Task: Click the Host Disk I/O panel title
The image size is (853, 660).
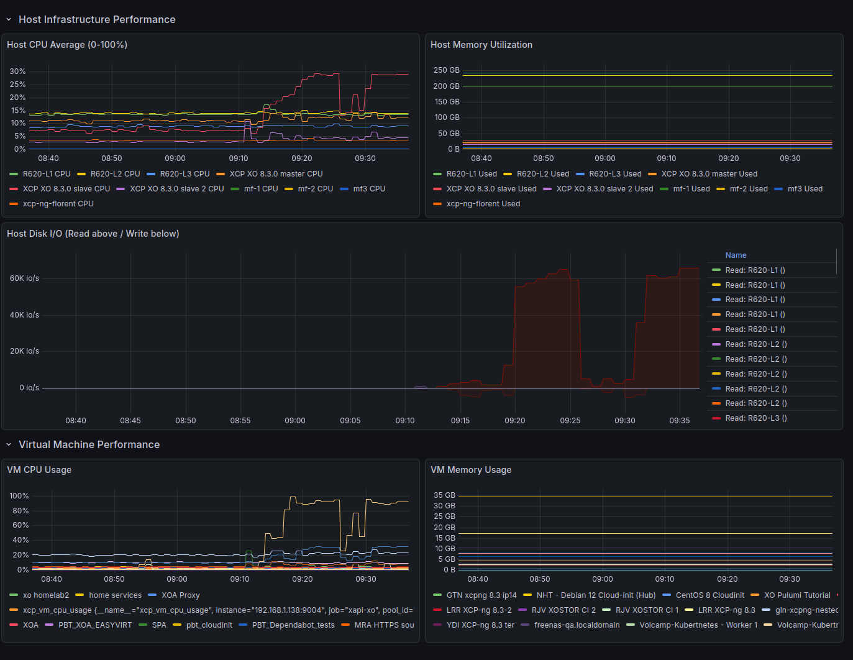Action: [93, 234]
